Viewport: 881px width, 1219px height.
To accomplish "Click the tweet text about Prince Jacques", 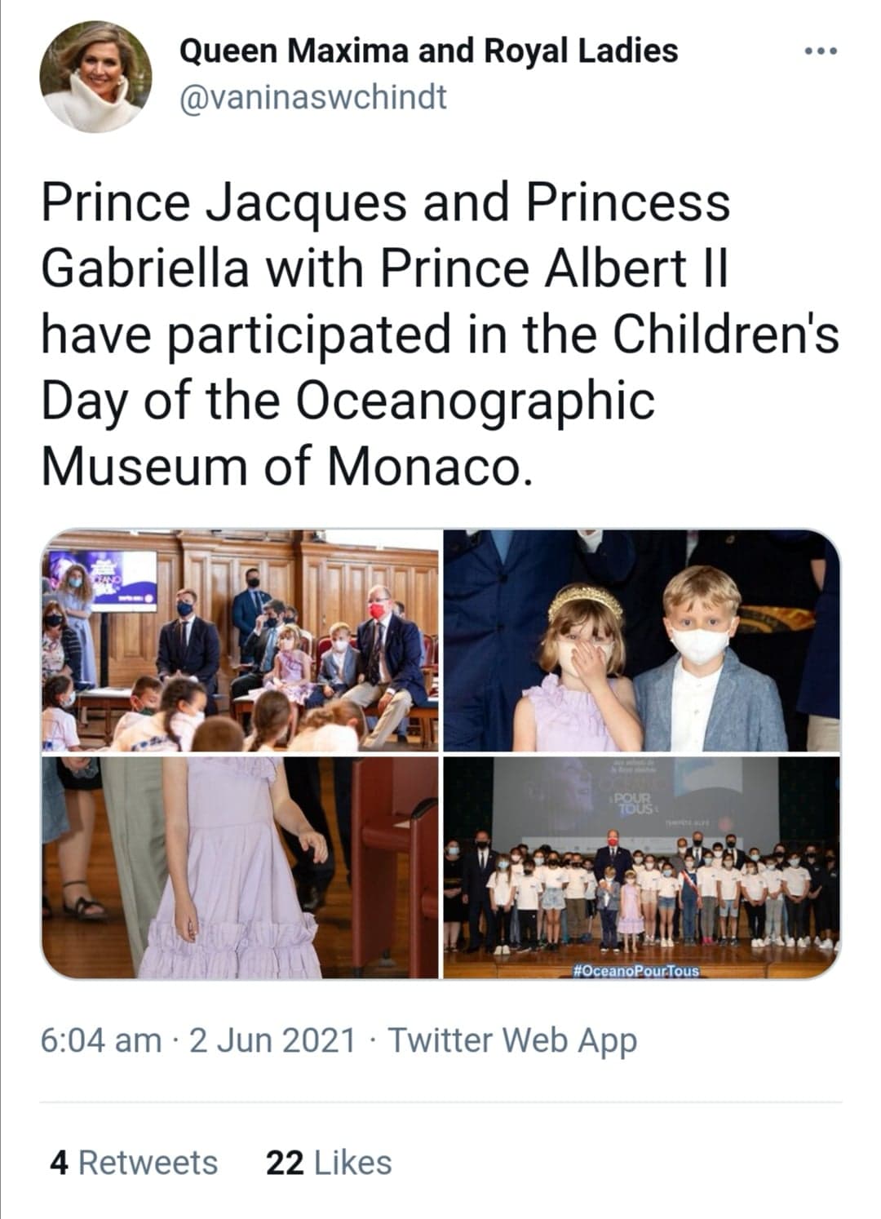I will 440,335.
